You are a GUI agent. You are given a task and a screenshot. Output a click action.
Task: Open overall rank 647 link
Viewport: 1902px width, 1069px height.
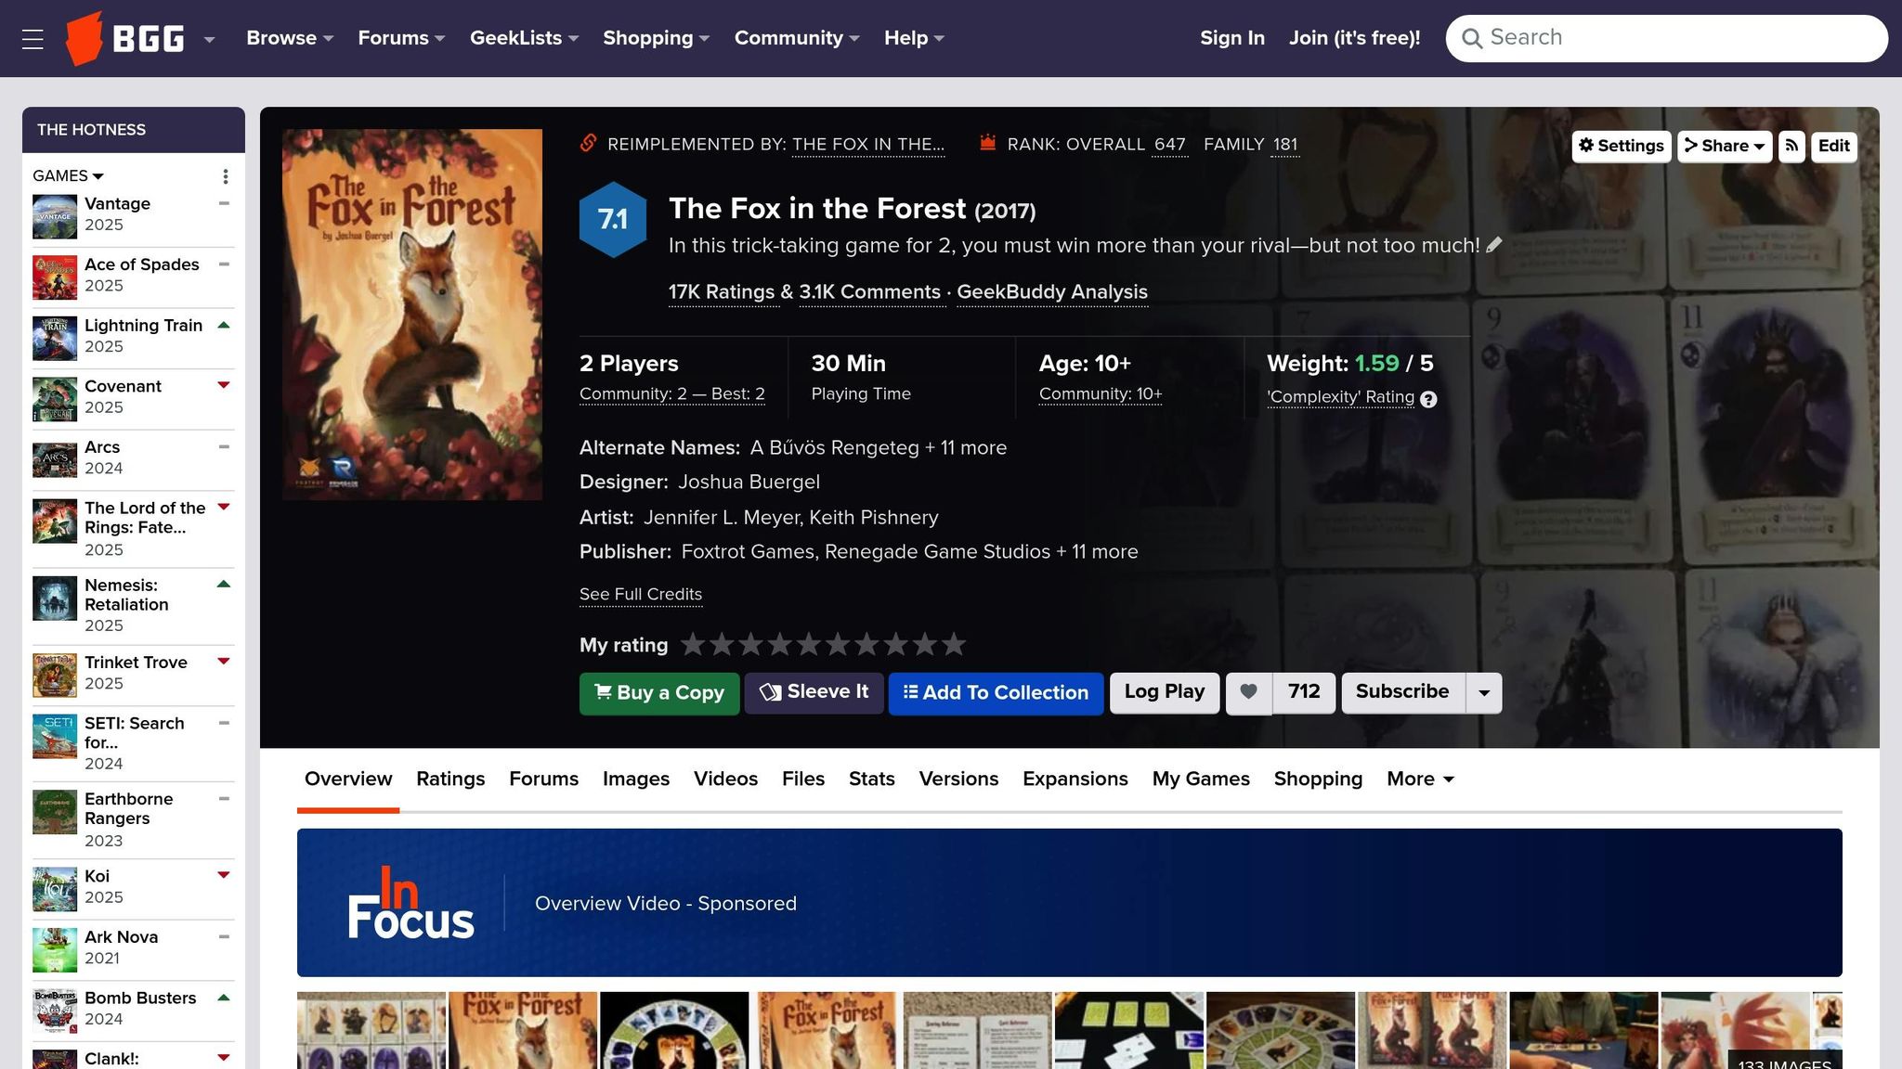(x=1169, y=144)
